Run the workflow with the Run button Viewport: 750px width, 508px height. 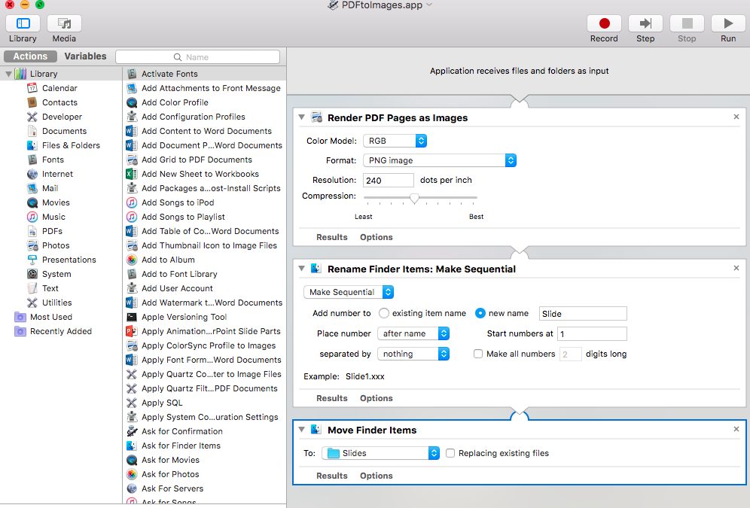coord(728,23)
